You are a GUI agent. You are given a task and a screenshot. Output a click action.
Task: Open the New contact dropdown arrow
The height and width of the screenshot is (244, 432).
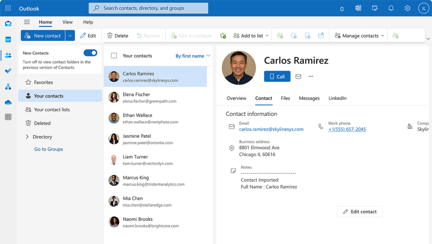pos(70,36)
